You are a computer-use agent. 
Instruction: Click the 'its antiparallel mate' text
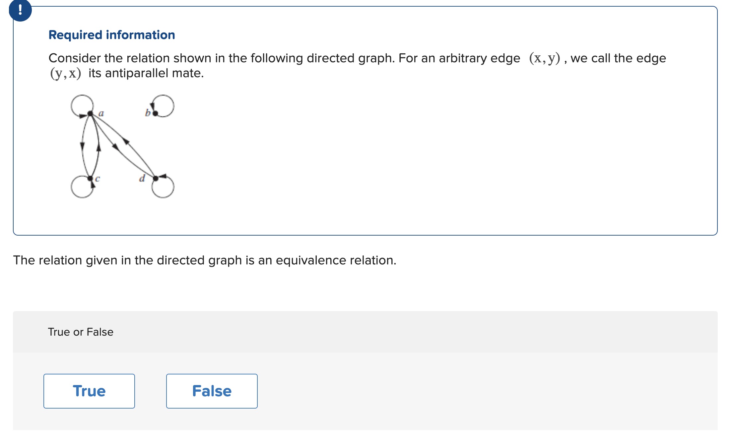tap(146, 73)
